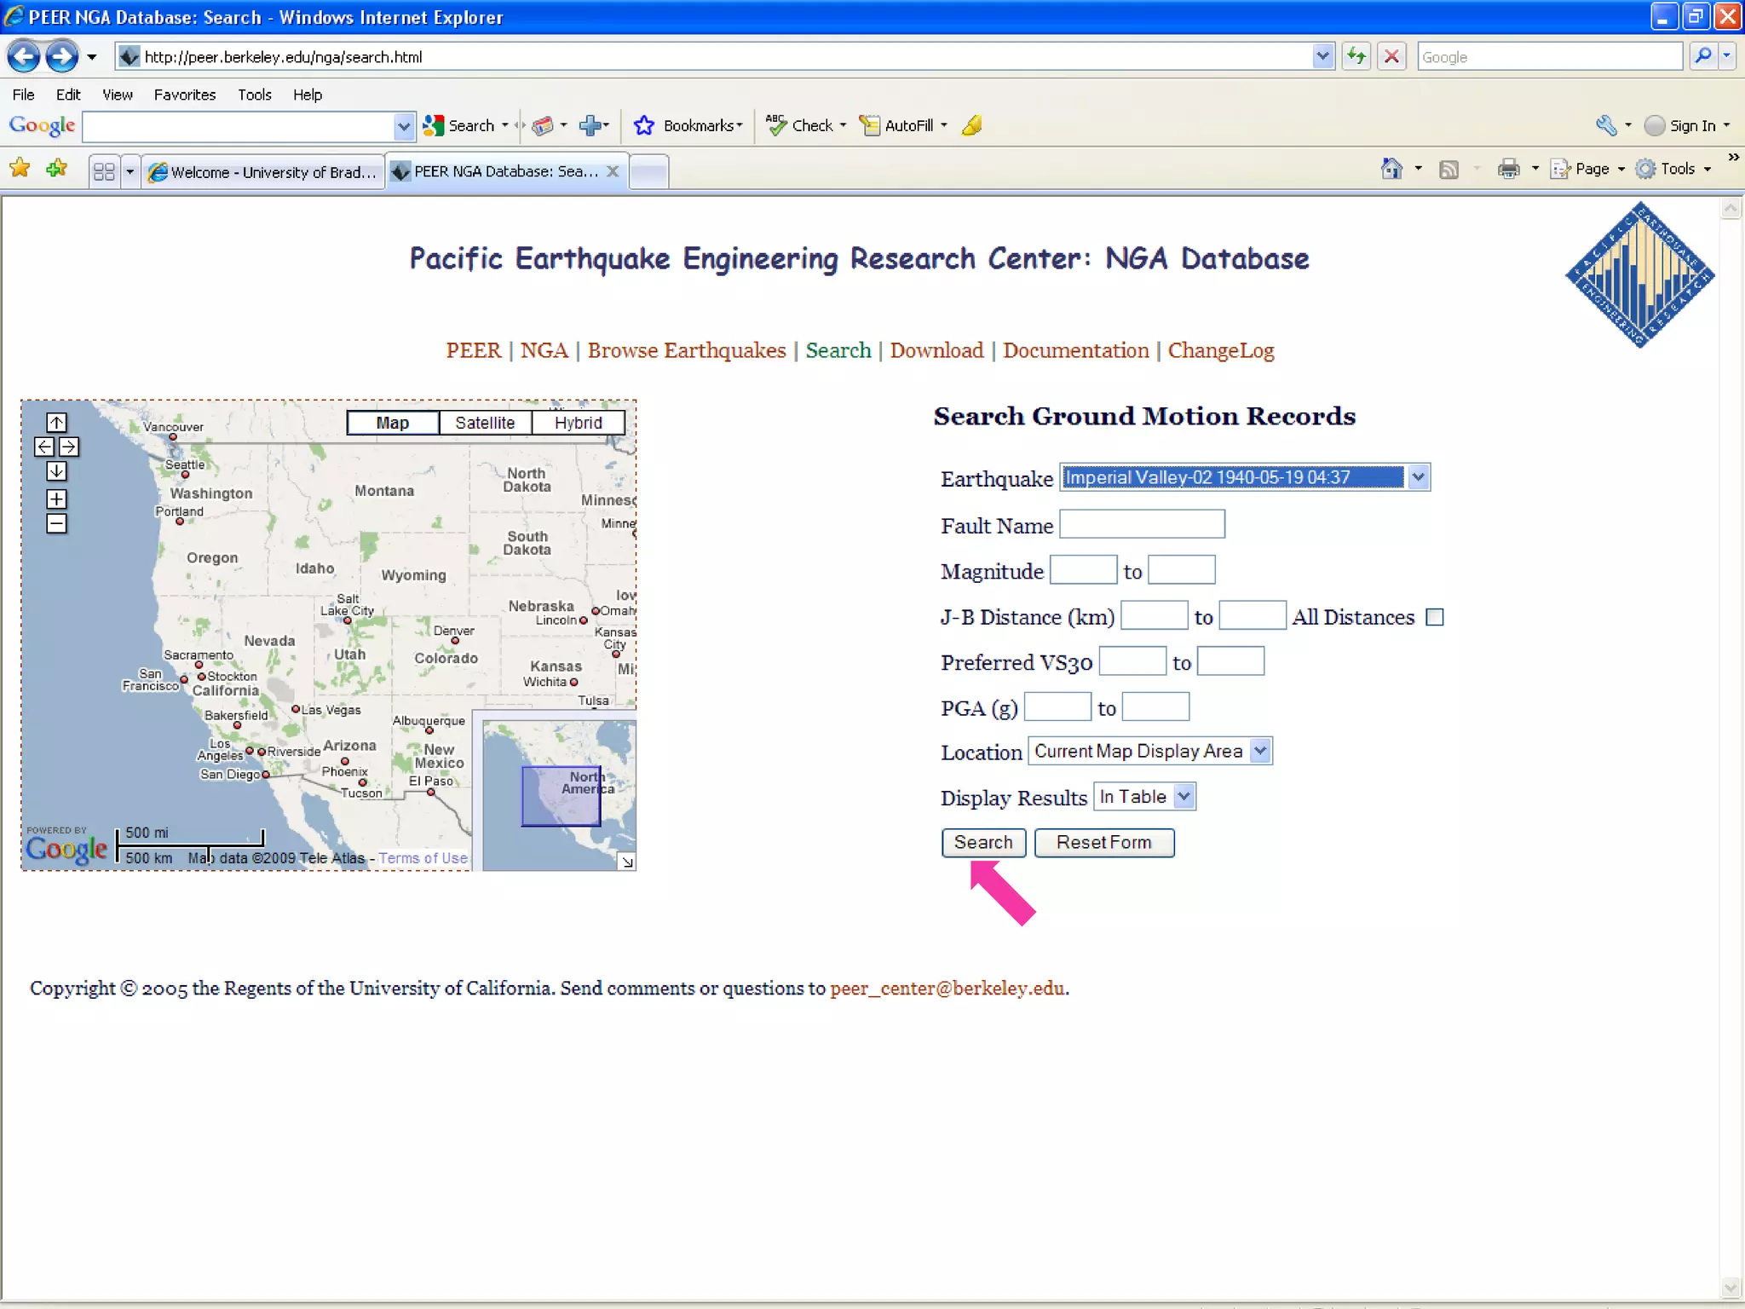Switch map to Hybrid view
The height and width of the screenshot is (1309, 1745).
578,423
